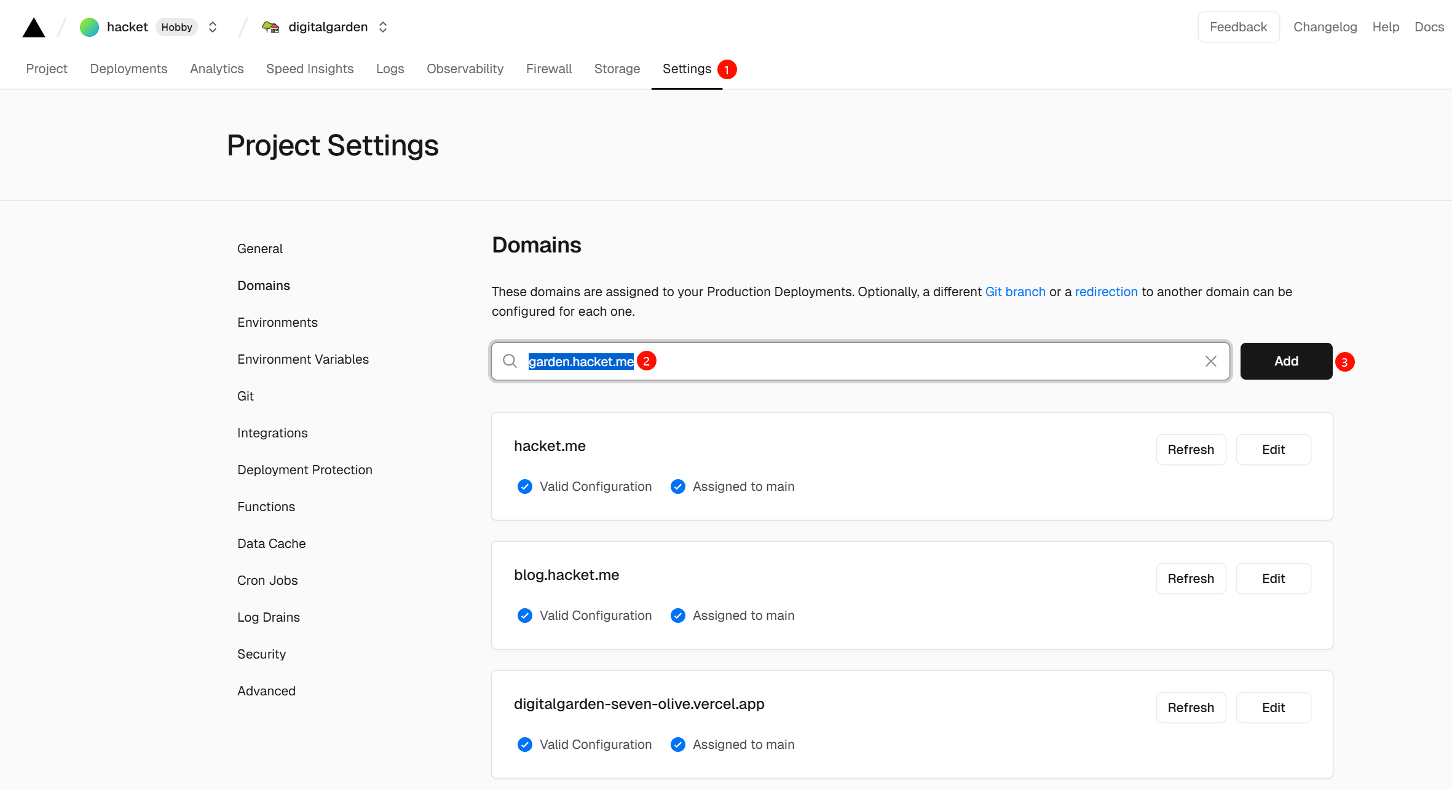Click the magnifier icon in domain field
1452x790 pixels.
click(510, 361)
